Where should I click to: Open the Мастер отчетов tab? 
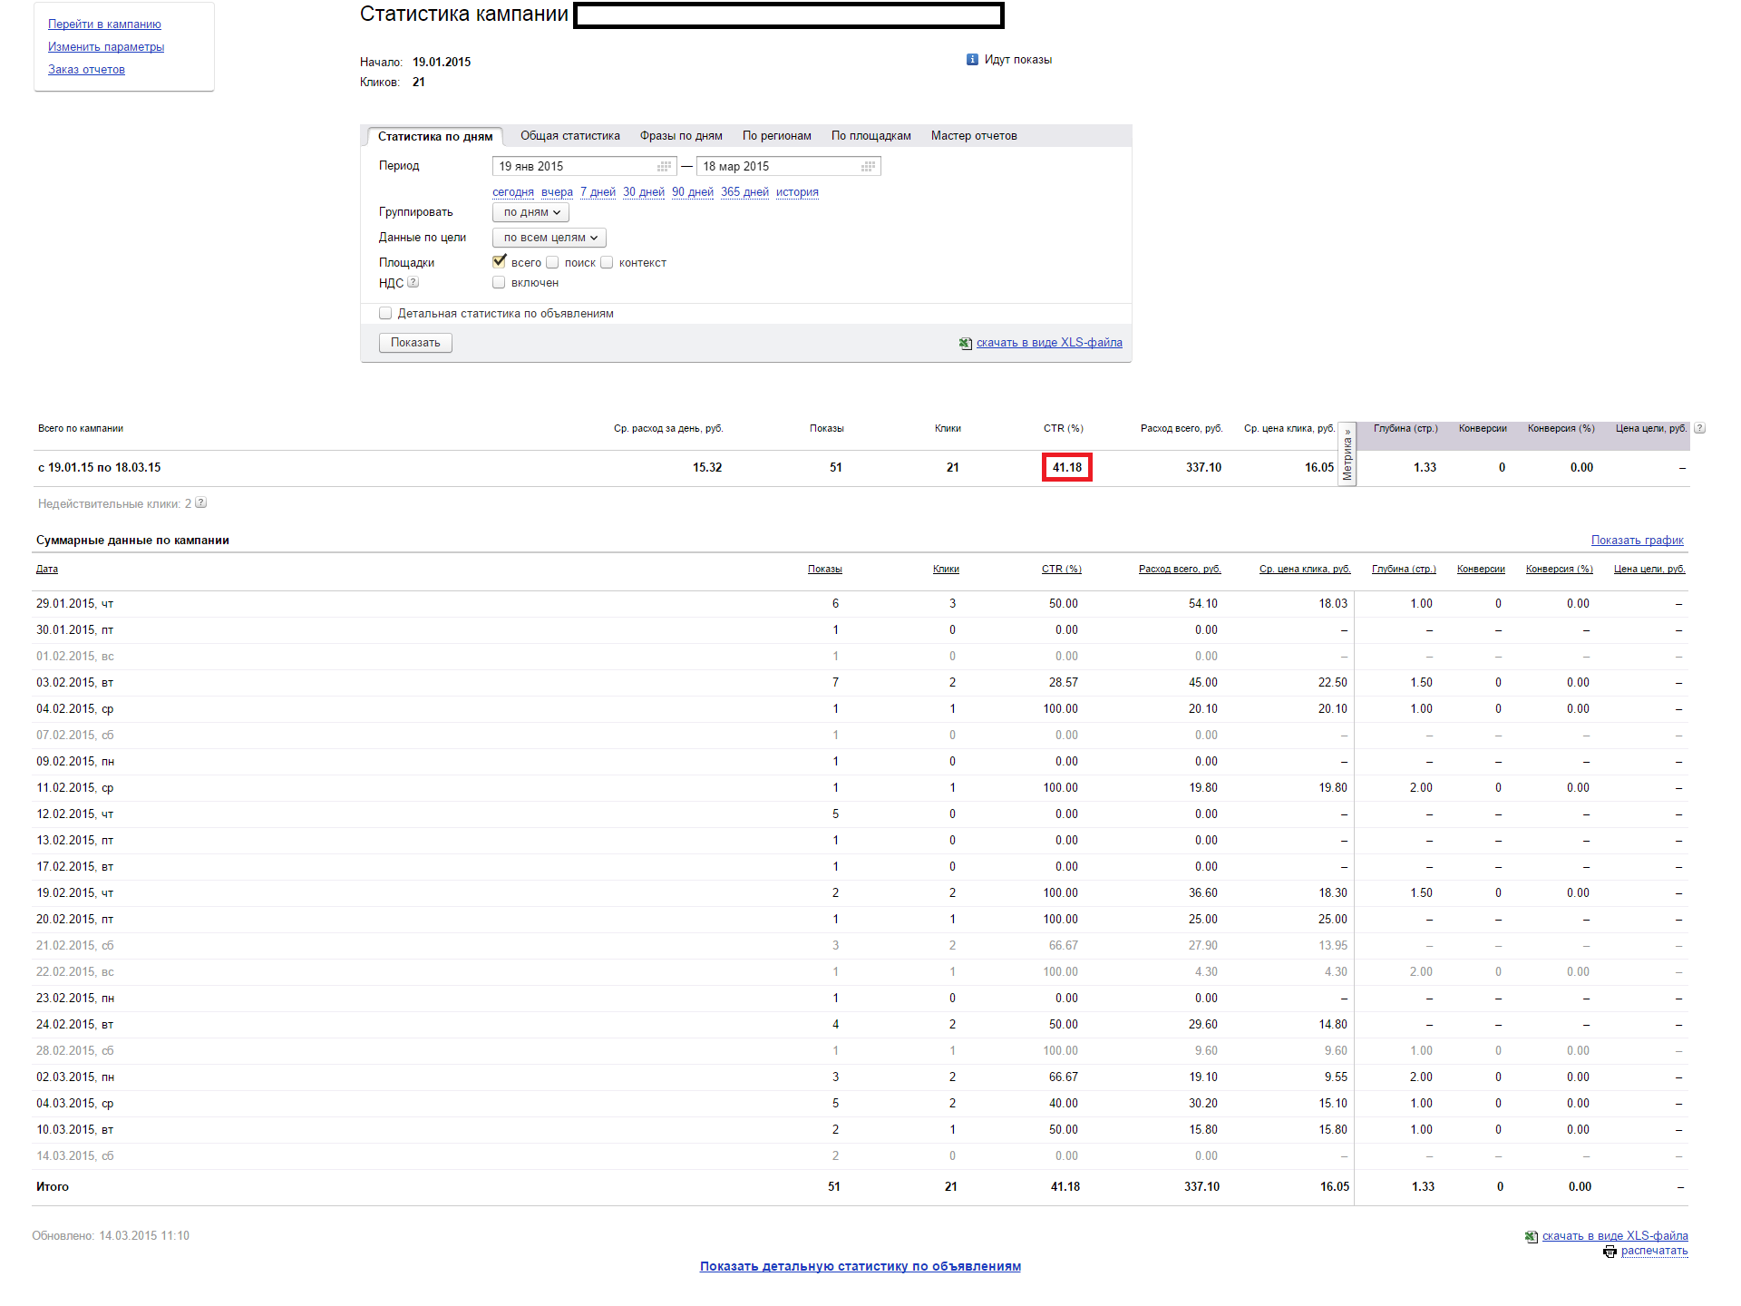[x=974, y=136]
